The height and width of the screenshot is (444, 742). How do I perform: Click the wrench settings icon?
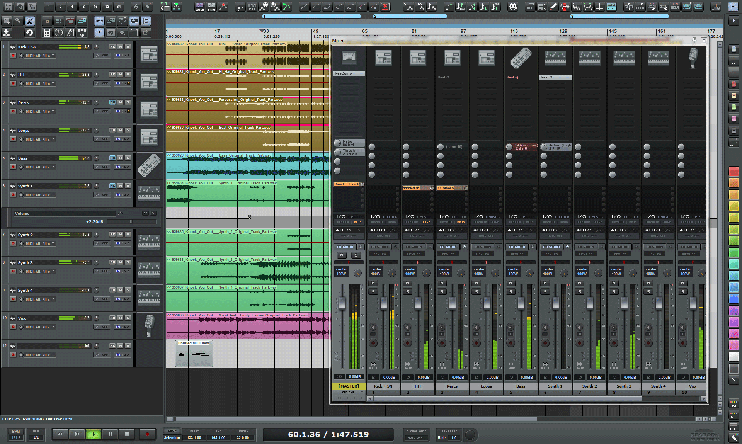18,21
